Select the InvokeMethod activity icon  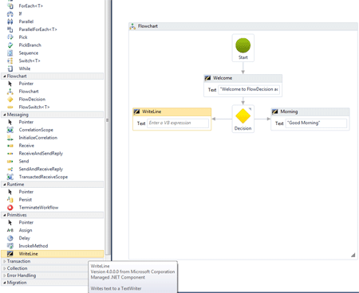pos(10,246)
